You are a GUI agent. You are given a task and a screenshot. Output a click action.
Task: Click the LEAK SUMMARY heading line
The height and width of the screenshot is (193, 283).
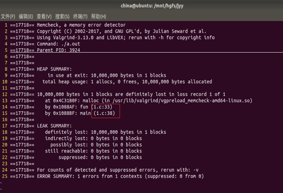point(54,126)
